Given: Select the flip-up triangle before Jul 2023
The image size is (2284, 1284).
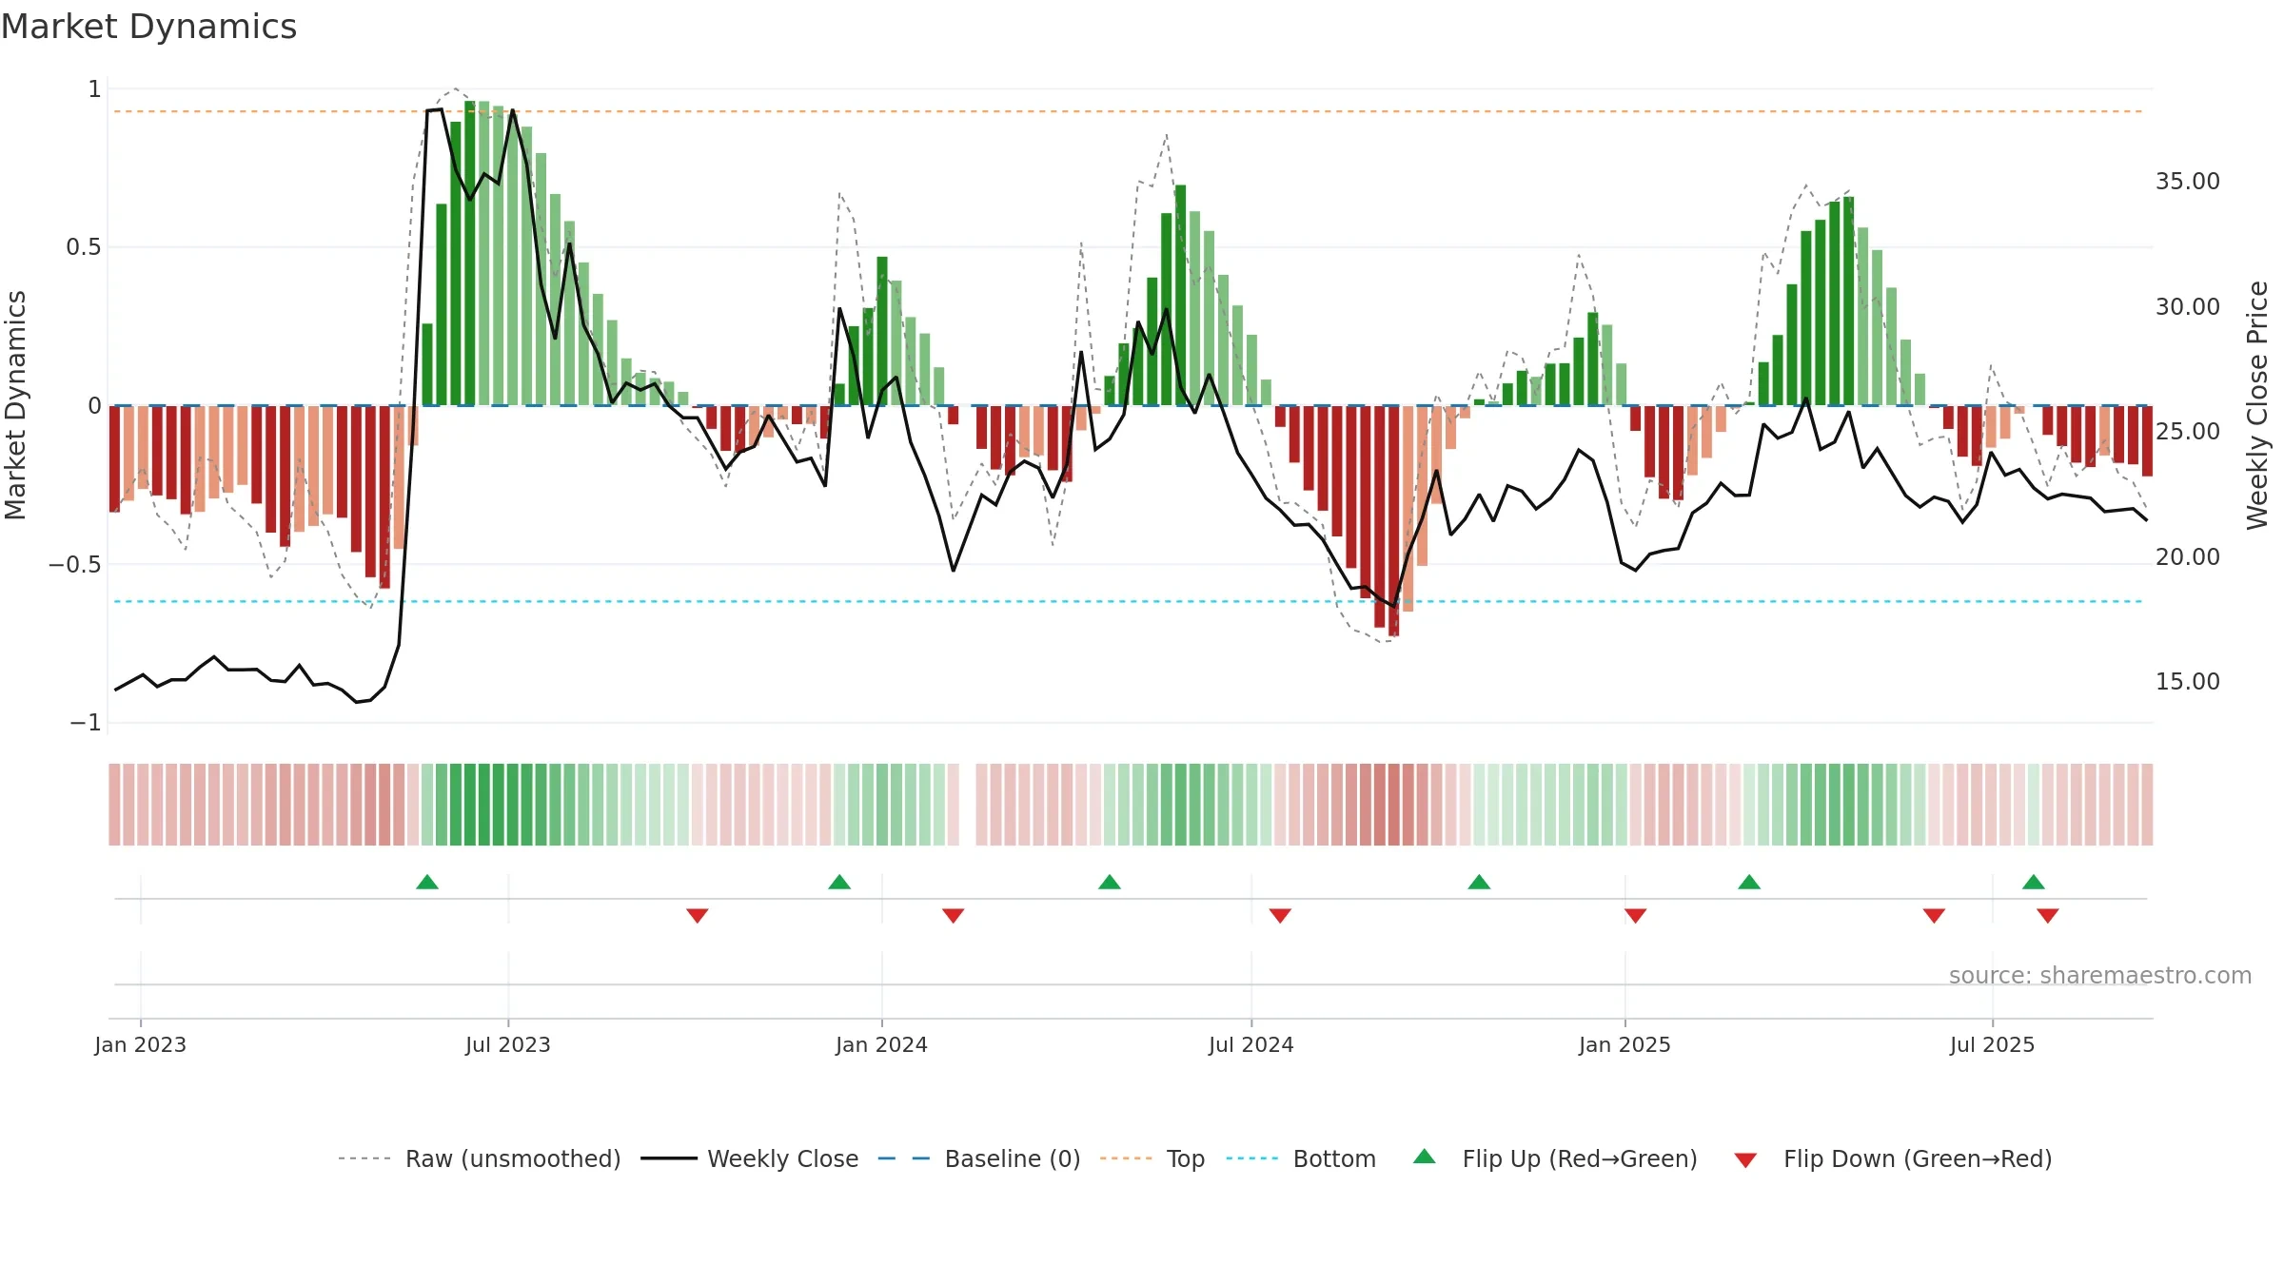Looking at the screenshot, I should click(x=427, y=882).
